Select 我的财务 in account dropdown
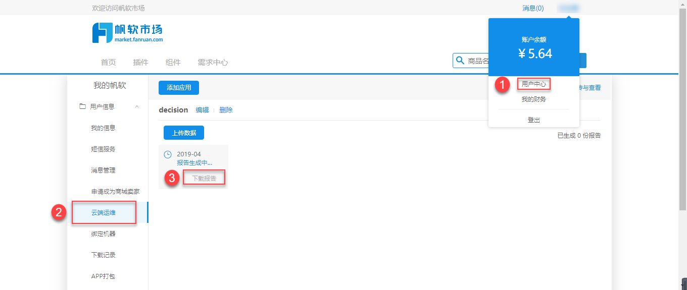This screenshot has height=290, width=687. (x=534, y=99)
